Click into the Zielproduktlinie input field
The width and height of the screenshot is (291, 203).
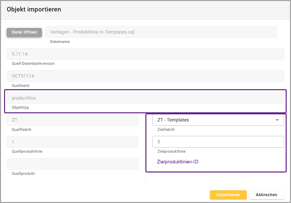(x=218, y=142)
